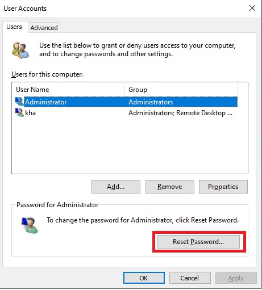Viewport: 262px width, 290px height.
Task: Sort the list by the User Name column header
Action: 68,90
